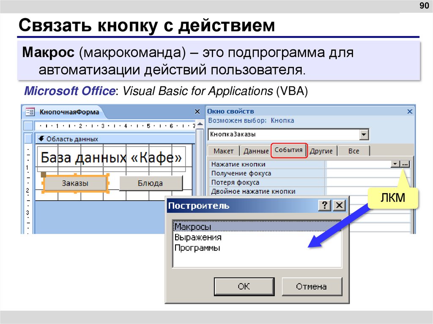Switch to the Другие tab
This screenshot has height=324, width=433.
tap(321, 150)
